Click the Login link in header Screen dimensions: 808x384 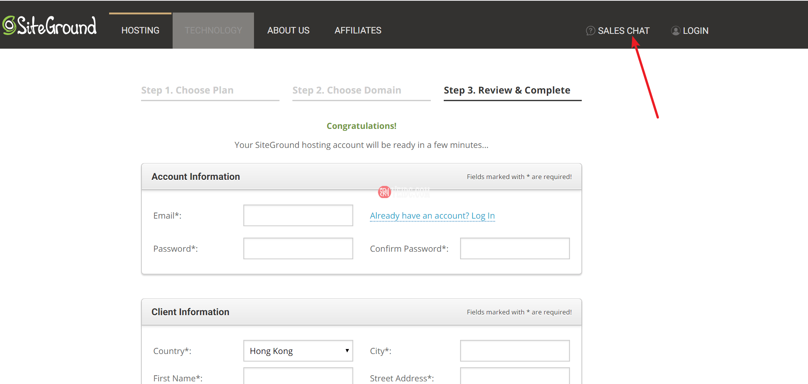click(x=695, y=31)
